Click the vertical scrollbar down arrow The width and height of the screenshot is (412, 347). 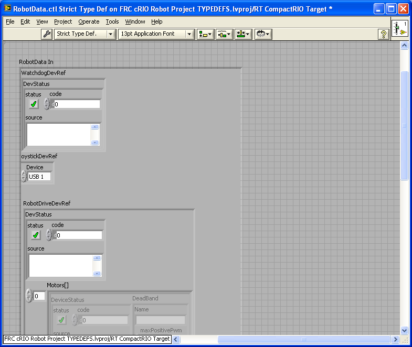click(x=404, y=330)
